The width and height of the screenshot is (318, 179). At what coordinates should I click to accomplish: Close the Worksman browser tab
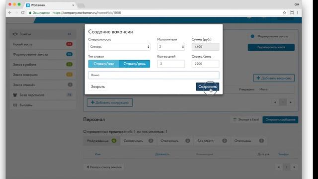(x=73, y=5)
